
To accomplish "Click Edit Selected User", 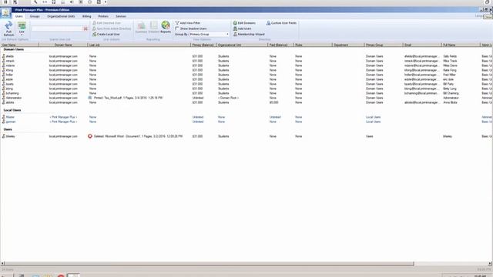I will (x=106, y=23).
